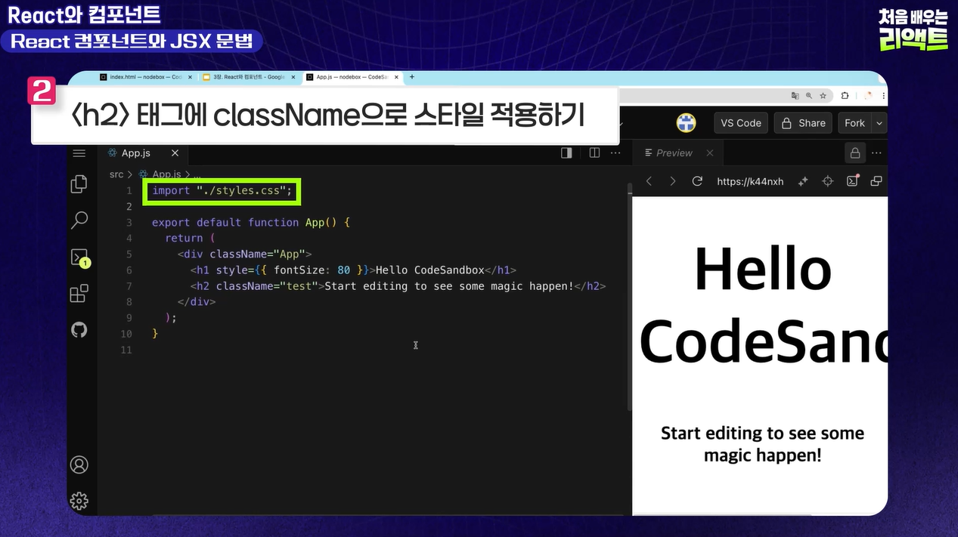The image size is (958, 537).
Task: Split the editor with the split icon
Action: pyautogui.click(x=594, y=153)
